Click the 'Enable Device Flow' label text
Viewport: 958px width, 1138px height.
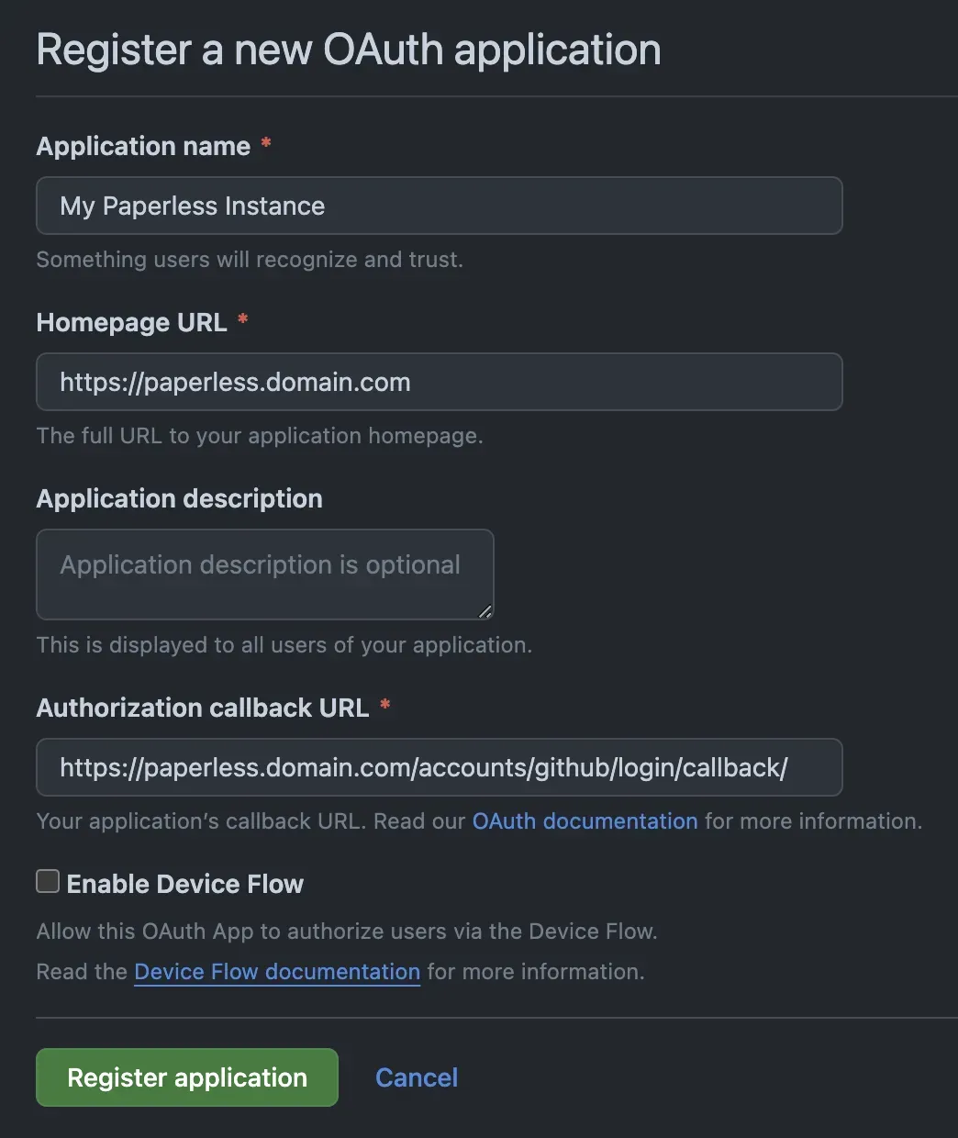(x=185, y=884)
